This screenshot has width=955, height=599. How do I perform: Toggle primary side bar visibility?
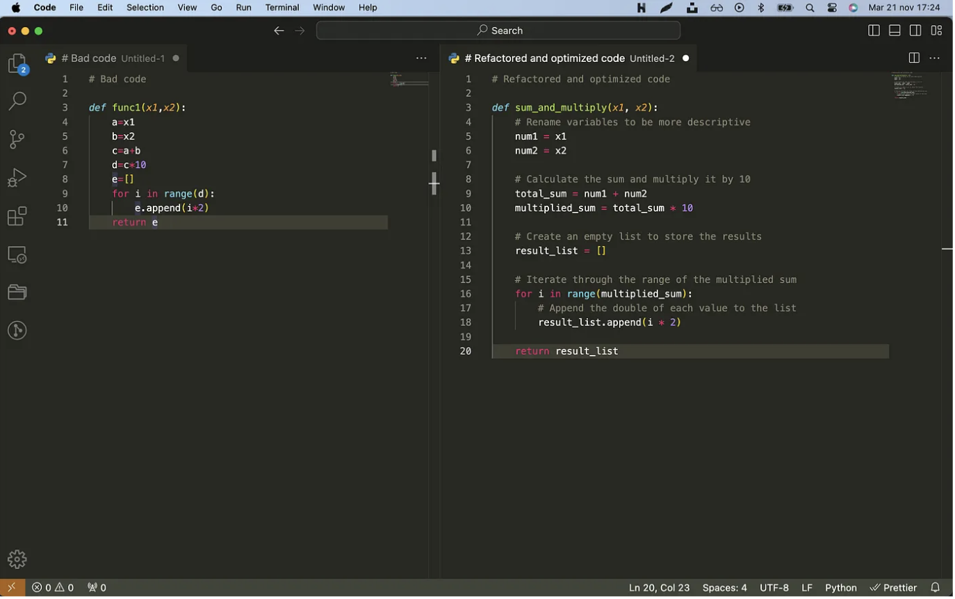pyautogui.click(x=875, y=31)
